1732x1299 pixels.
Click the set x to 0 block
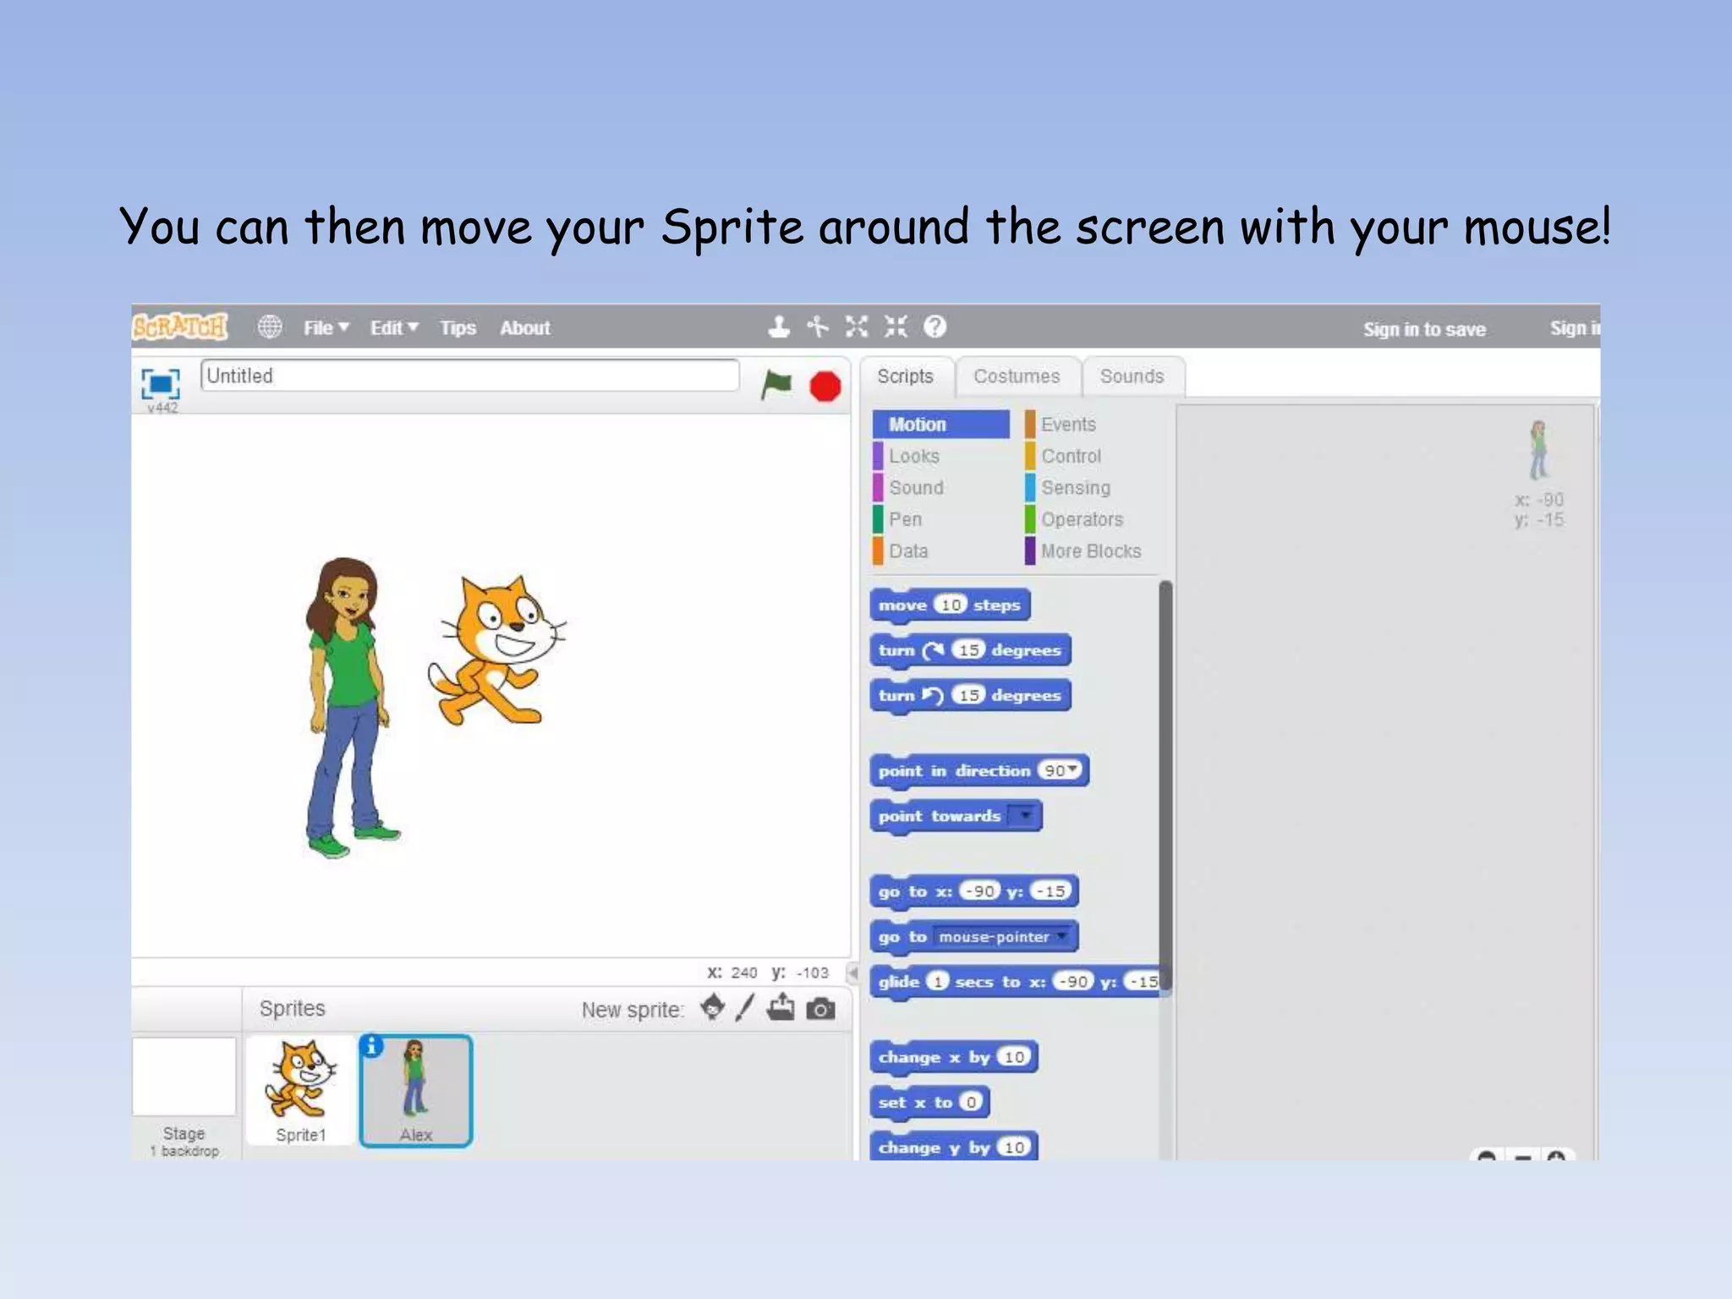929,1102
